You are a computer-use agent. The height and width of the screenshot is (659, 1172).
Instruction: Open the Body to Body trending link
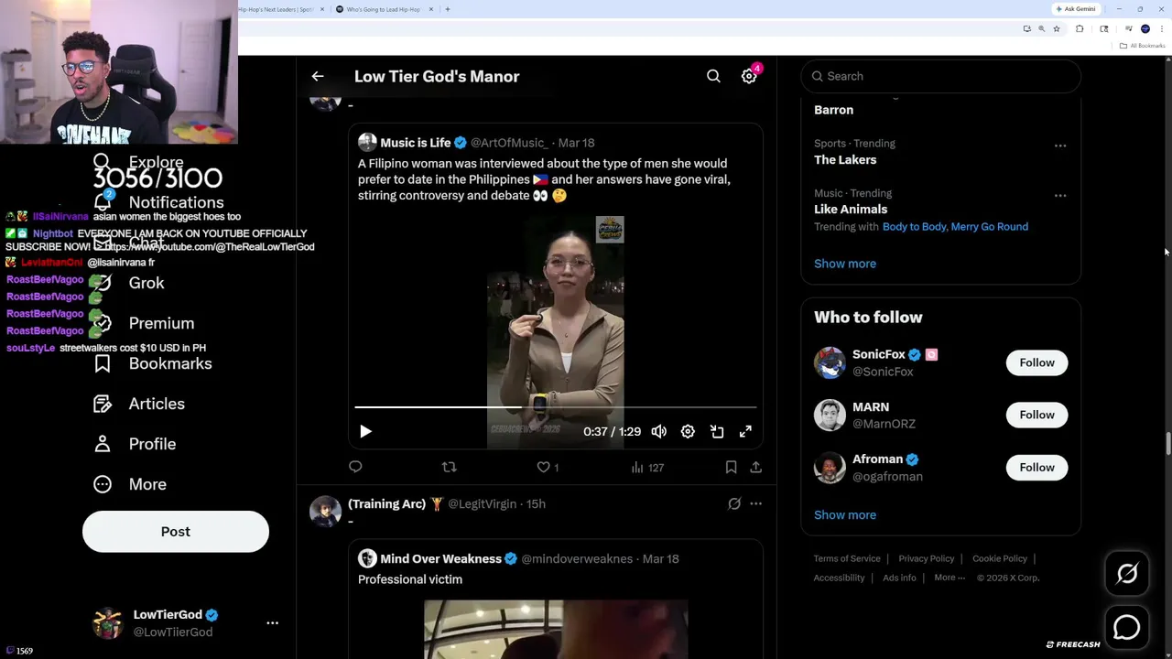tap(914, 226)
